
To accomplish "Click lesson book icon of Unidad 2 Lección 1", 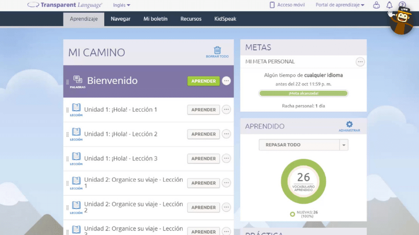I will [x=76, y=183].
